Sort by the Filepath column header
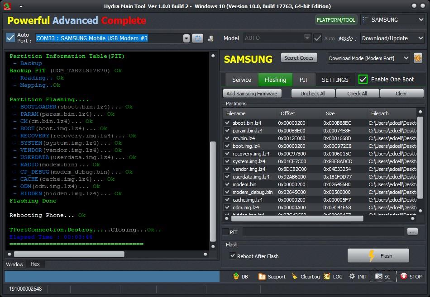This screenshot has width=430, height=297. (x=392, y=113)
